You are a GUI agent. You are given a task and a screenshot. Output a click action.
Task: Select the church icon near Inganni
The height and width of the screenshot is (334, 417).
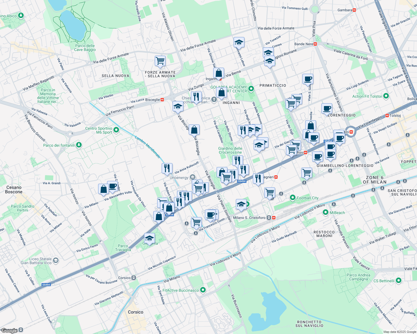(x=214, y=99)
